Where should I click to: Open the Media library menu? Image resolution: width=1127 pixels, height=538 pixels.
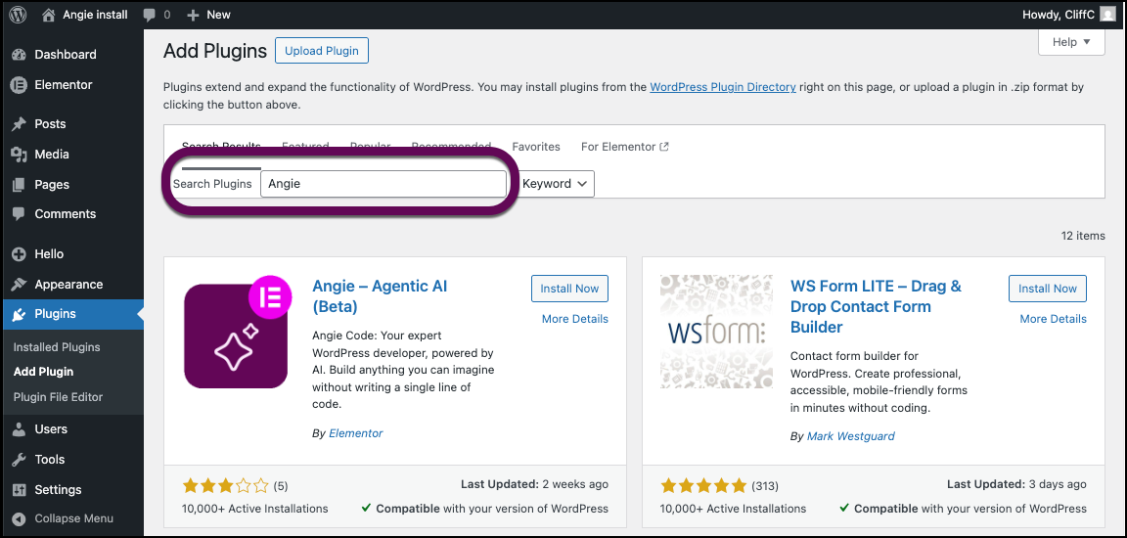tap(52, 154)
